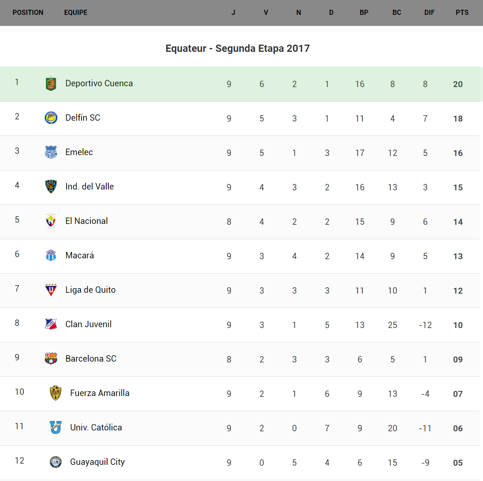Image resolution: width=483 pixels, height=481 pixels.
Task: Click the Univ. Católica U logo
Action: point(56,427)
